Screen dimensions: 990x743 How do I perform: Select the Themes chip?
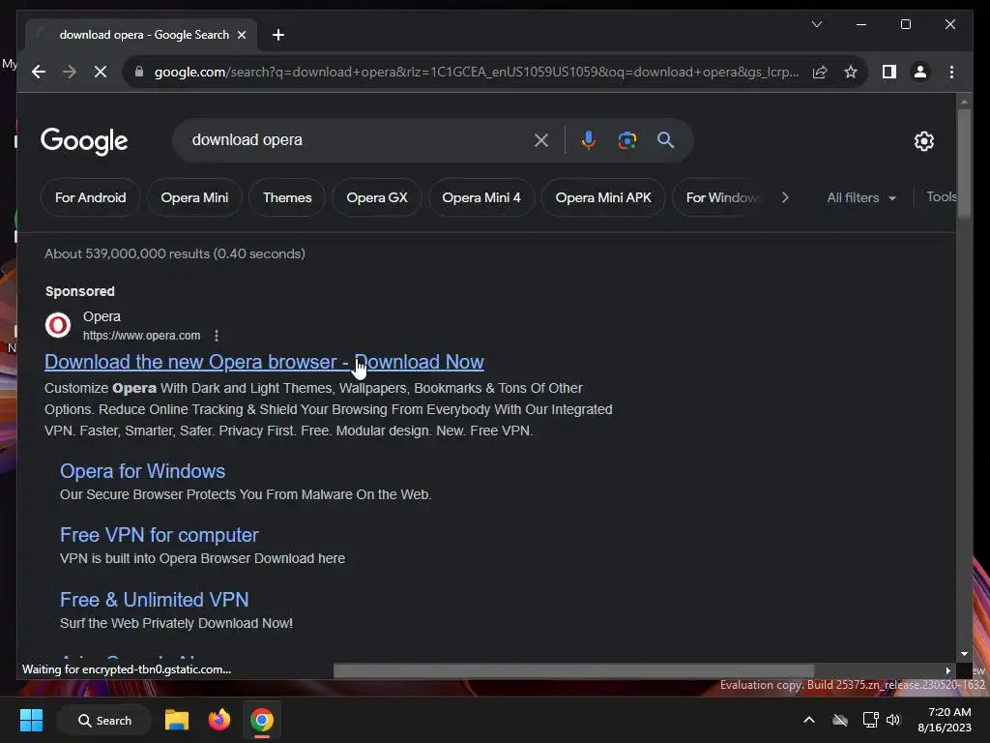(287, 197)
